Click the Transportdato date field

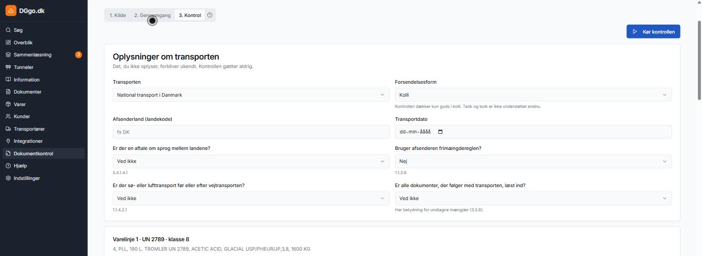(x=533, y=132)
